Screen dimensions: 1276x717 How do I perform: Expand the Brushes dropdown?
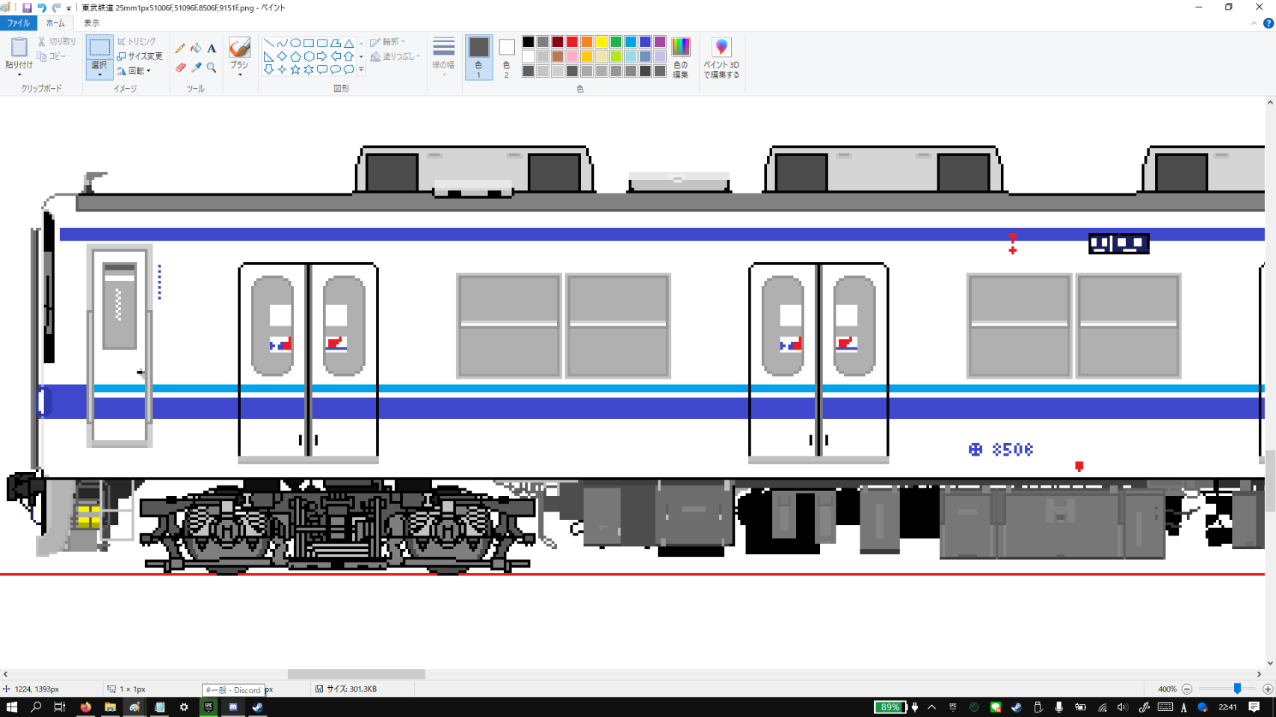click(239, 75)
